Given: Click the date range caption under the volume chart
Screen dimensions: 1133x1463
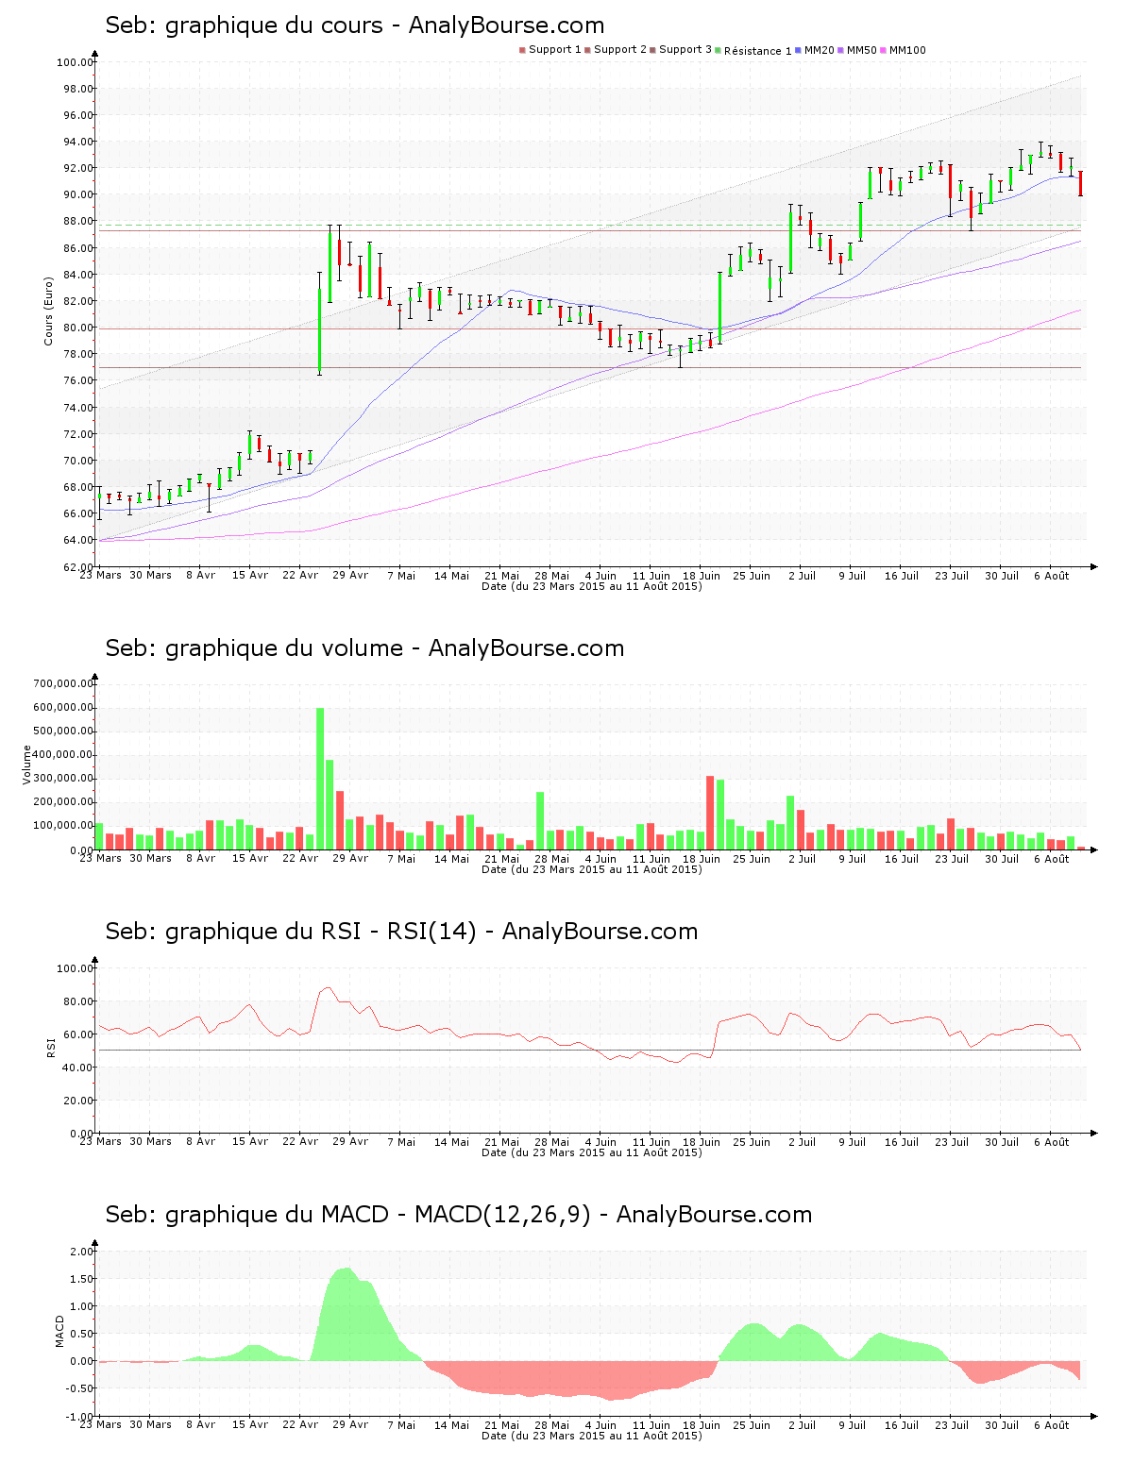Looking at the screenshot, I should (592, 869).
